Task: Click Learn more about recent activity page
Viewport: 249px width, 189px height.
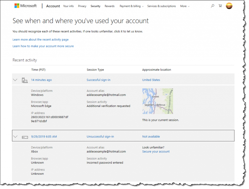Action: [x=41, y=40]
